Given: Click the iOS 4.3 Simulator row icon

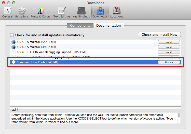Looking at the screenshot, I should click(13, 47).
